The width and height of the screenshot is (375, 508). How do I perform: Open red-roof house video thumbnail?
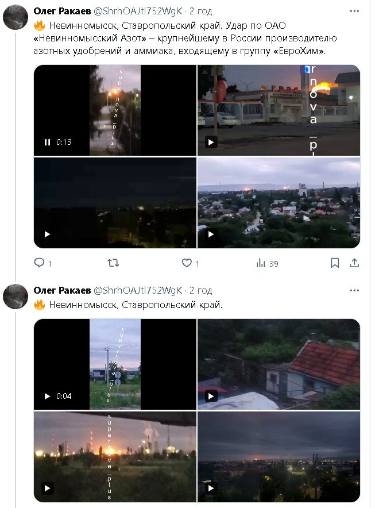point(279,364)
